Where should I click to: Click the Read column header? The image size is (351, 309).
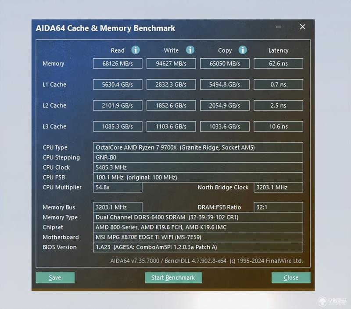coord(118,50)
